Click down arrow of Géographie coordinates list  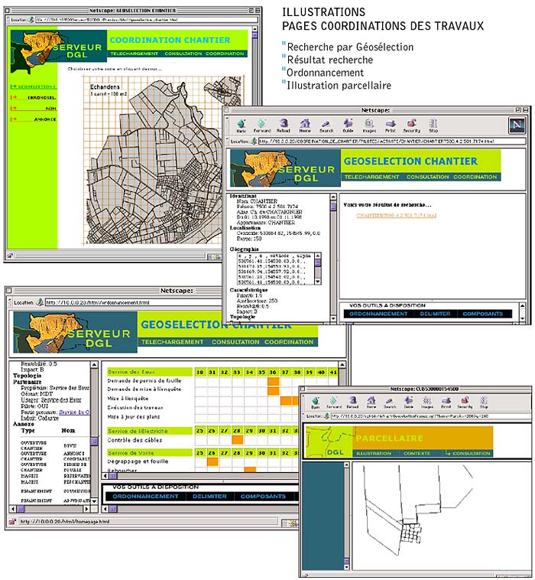317,282
